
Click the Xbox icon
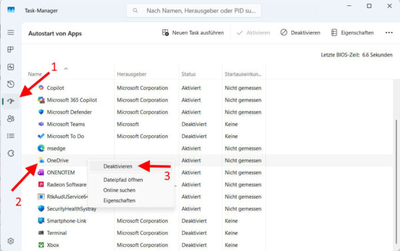point(41,245)
